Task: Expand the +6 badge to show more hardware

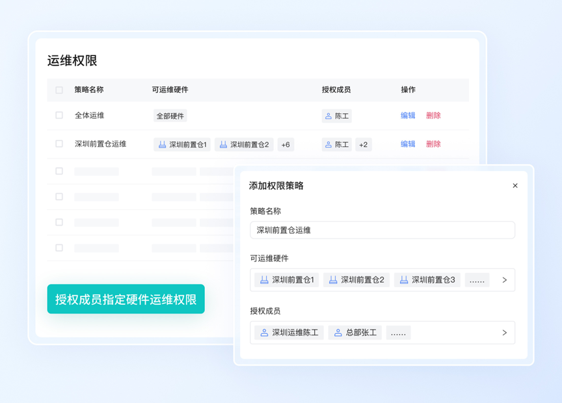Action: (x=286, y=144)
